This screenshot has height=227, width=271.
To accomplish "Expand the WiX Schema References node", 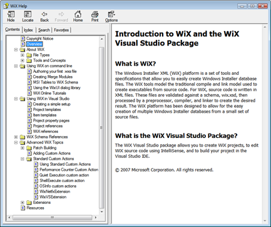I will (16, 137).
